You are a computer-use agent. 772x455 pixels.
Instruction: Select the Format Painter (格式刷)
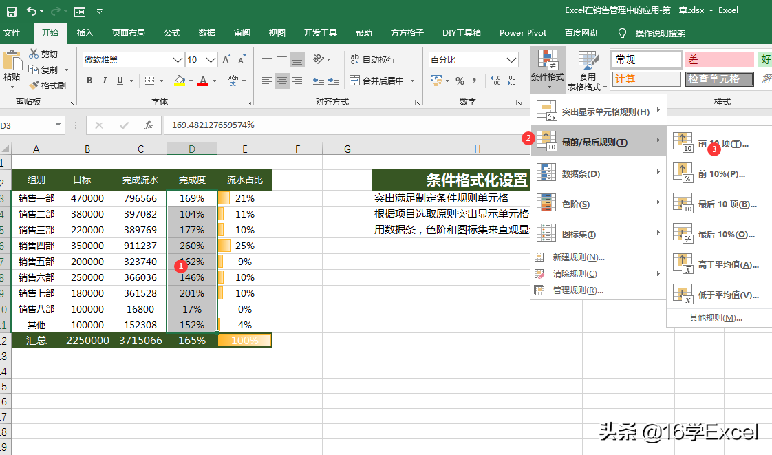47,85
